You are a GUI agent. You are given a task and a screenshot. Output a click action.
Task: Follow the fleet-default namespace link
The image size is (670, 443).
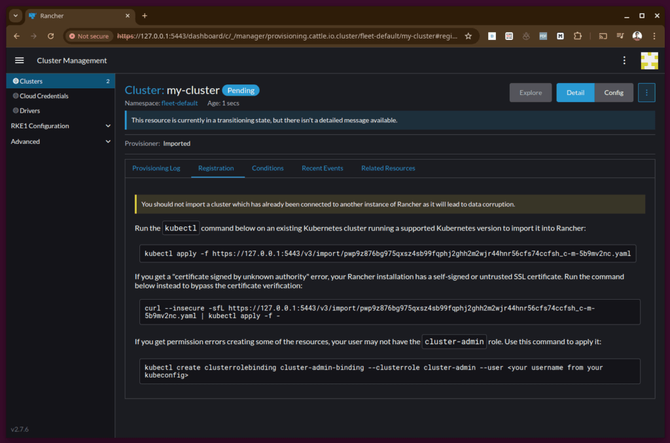[x=179, y=103]
